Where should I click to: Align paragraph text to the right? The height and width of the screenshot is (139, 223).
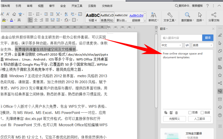click(41, 20)
